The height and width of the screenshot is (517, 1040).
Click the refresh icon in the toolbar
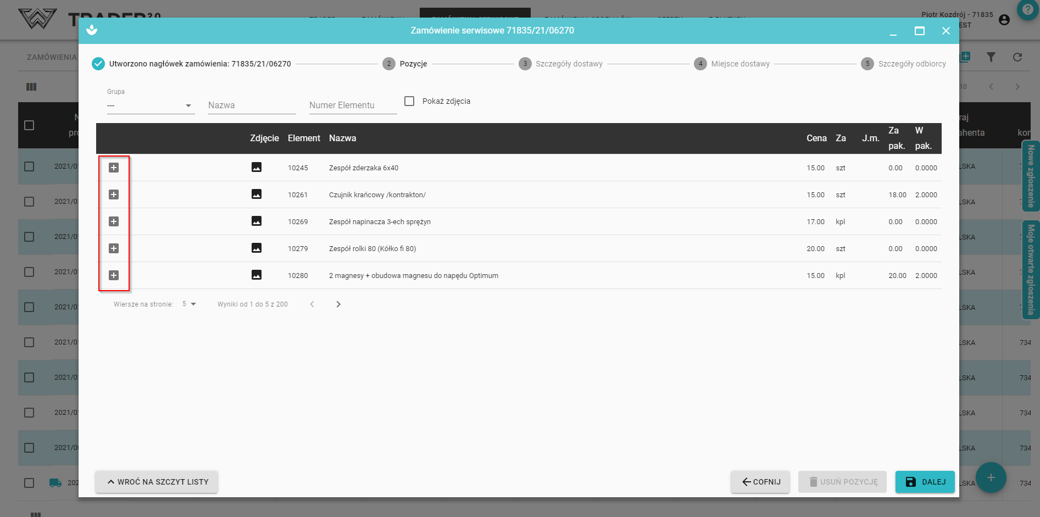(x=1017, y=57)
